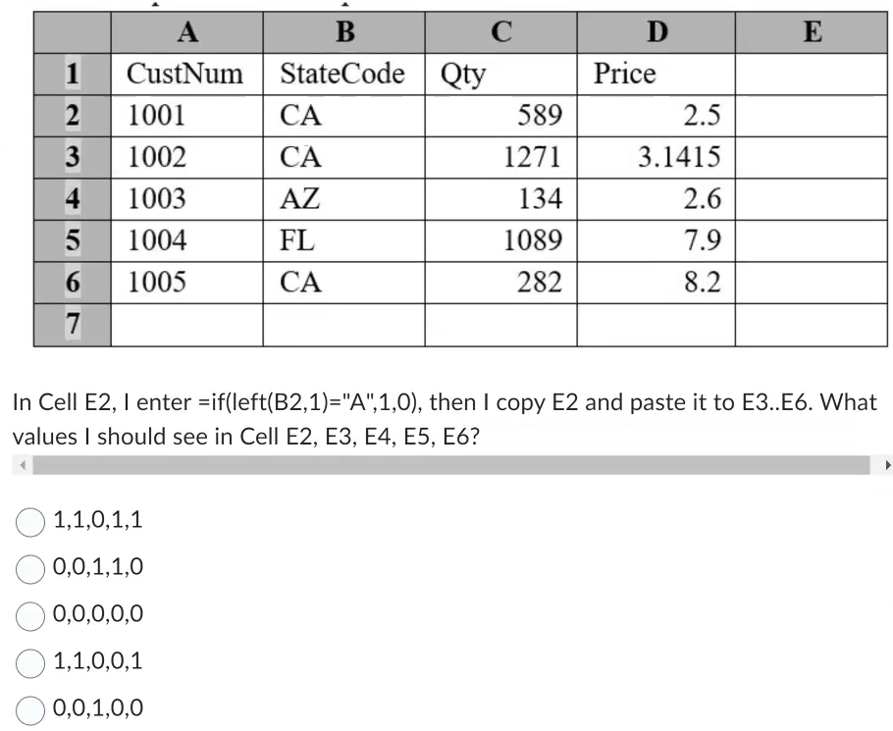Click column header E in the spreadsheet

[812, 31]
